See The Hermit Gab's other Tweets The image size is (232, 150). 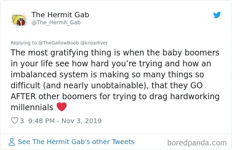[76, 142]
